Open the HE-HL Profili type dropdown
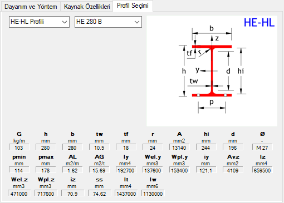The height and width of the screenshot is (203, 284). click(x=39, y=22)
